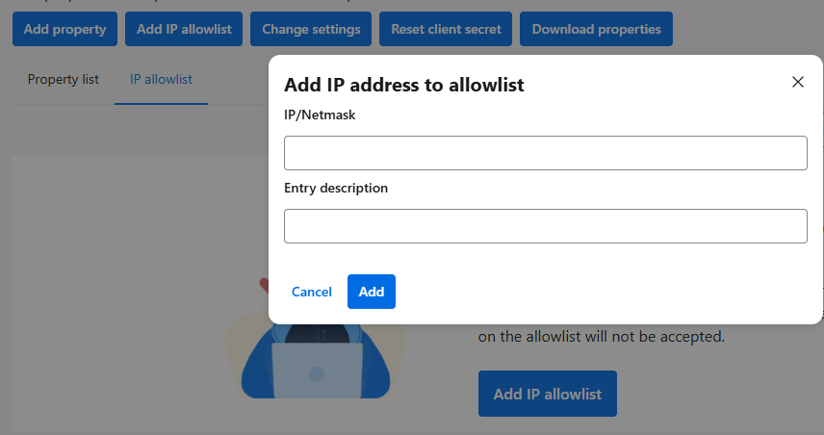Focus the IP/Netmask input field

545,153
